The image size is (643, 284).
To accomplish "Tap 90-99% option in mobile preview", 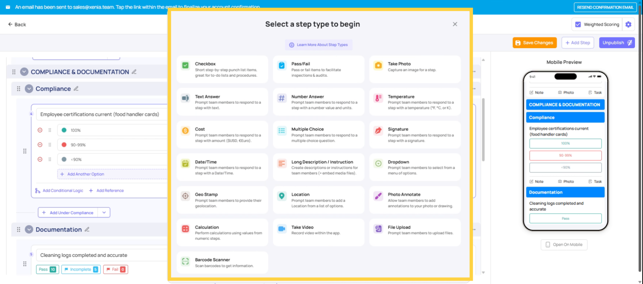I will (565, 155).
